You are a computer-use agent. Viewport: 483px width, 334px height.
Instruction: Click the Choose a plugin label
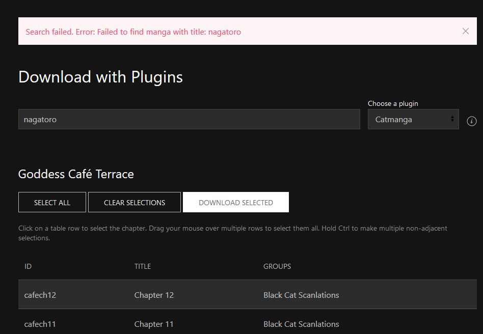(x=393, y=103)
